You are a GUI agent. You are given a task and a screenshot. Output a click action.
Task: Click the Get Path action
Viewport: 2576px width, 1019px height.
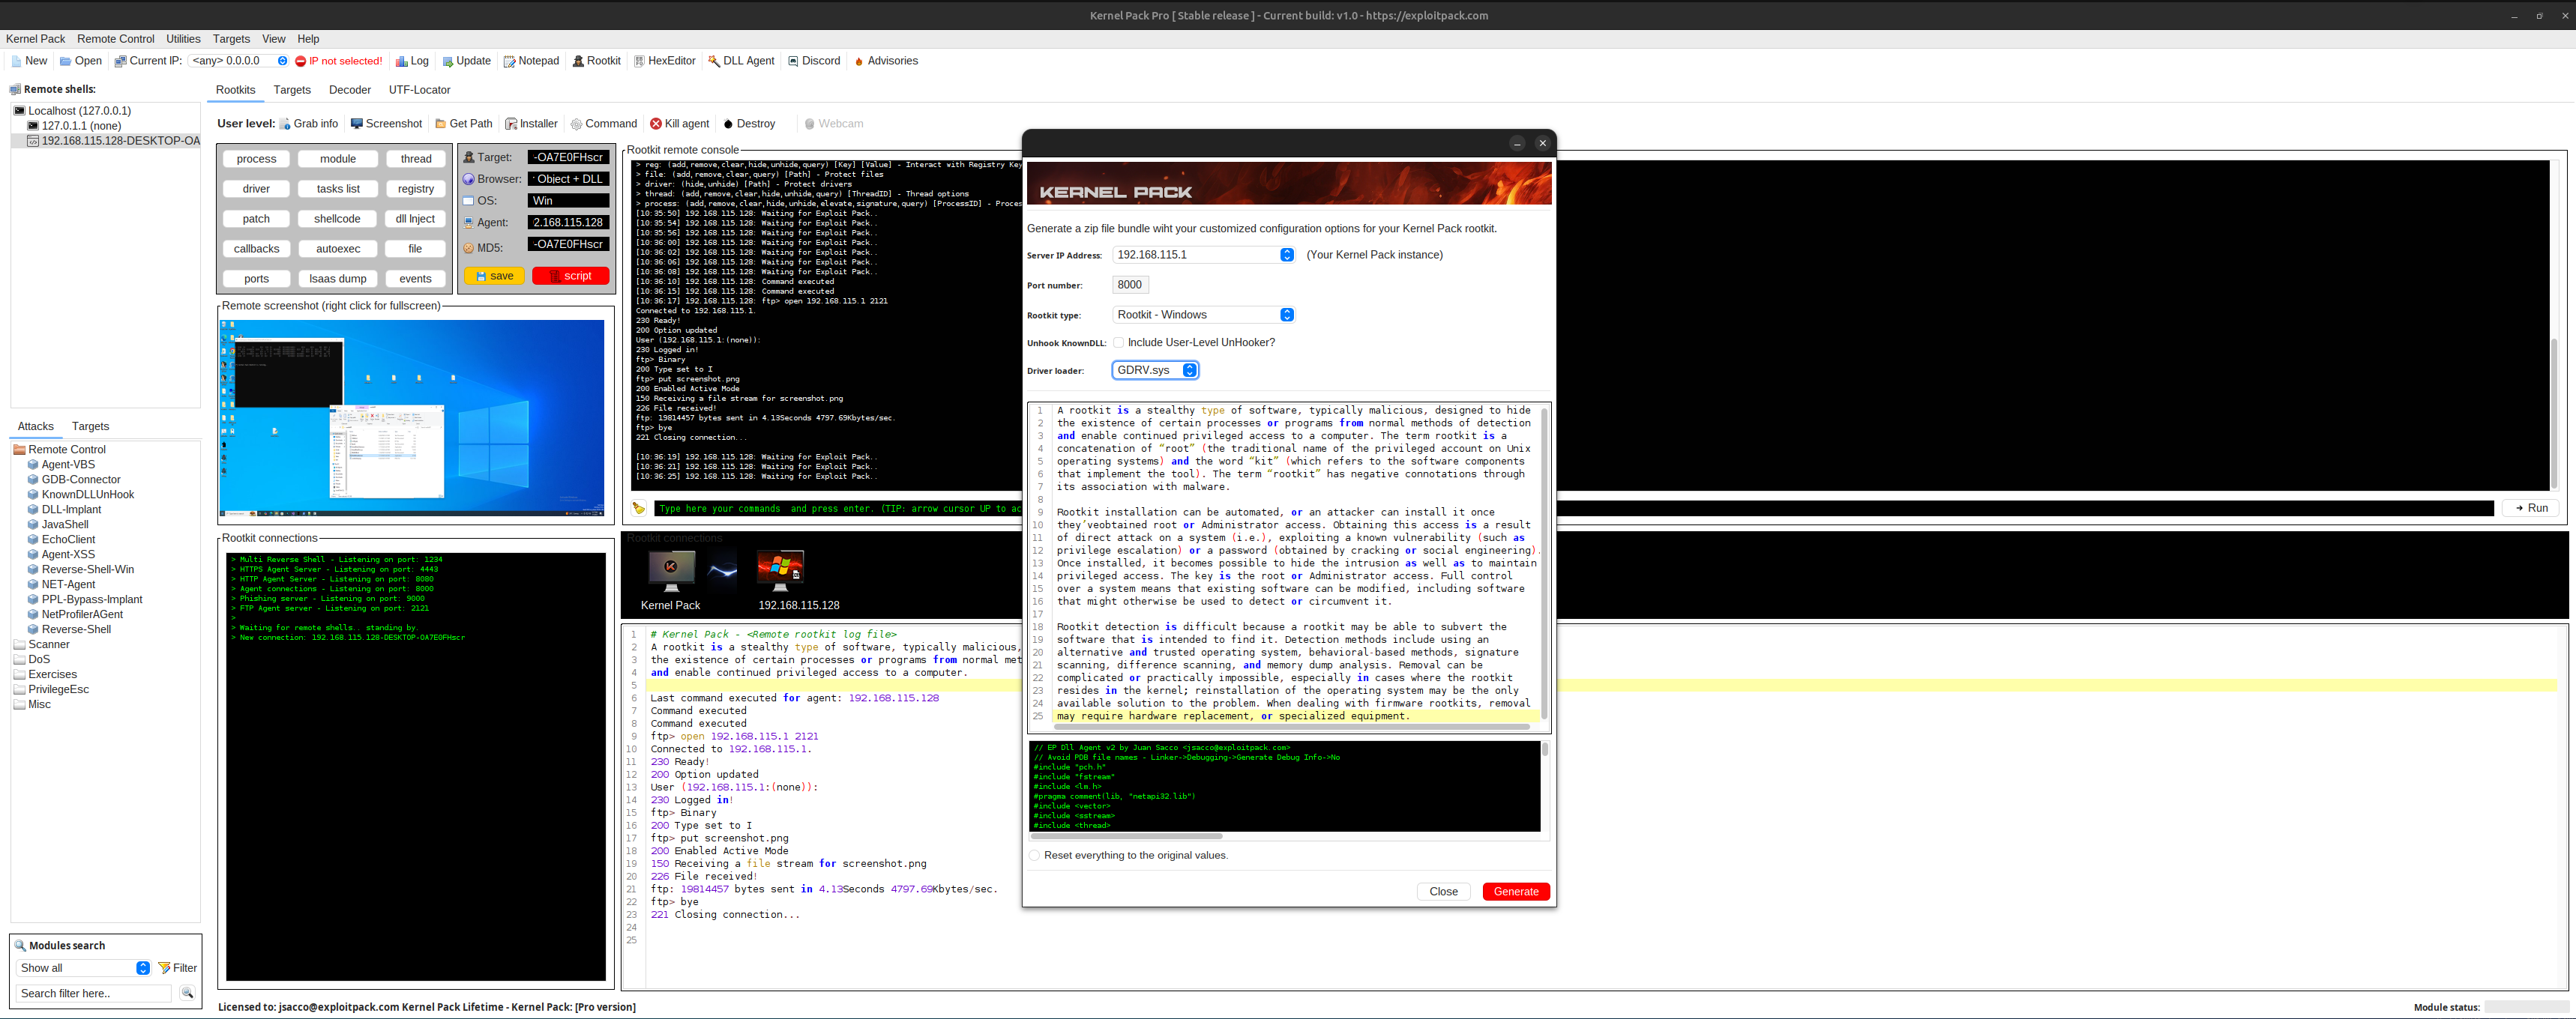tap(463, 124)
